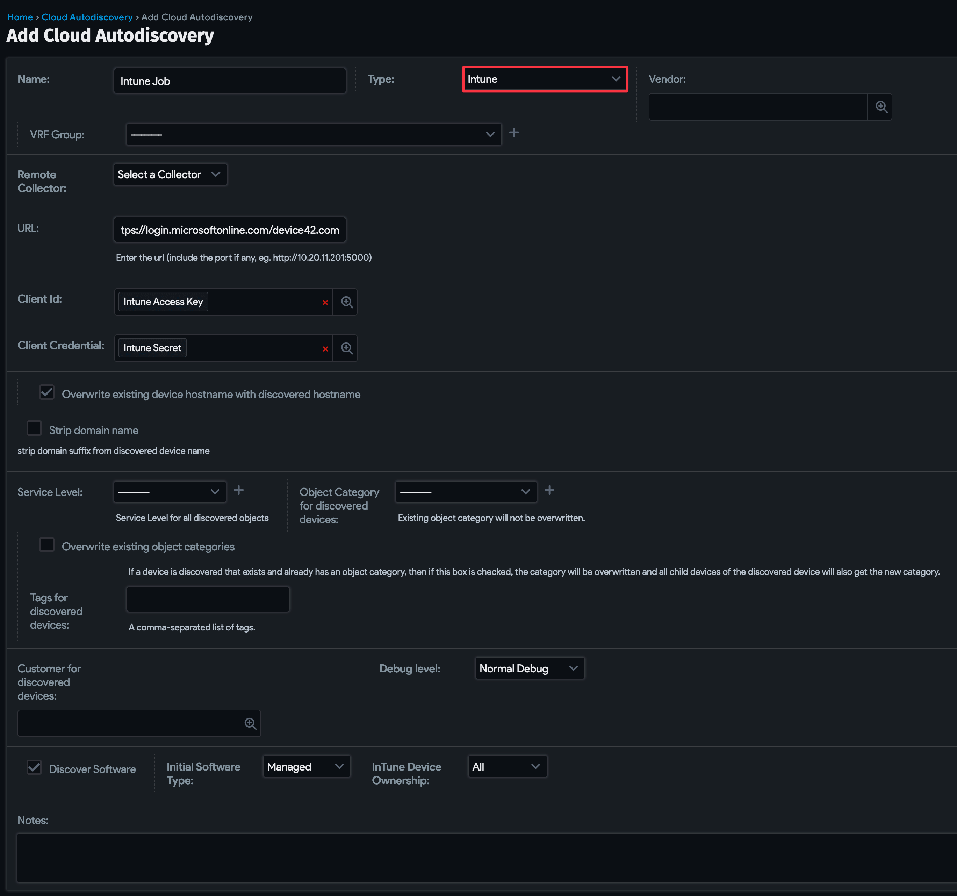This screenshot has width=957, height=896.
Task: Enable Strip domain name
Action: pos(34,428)
